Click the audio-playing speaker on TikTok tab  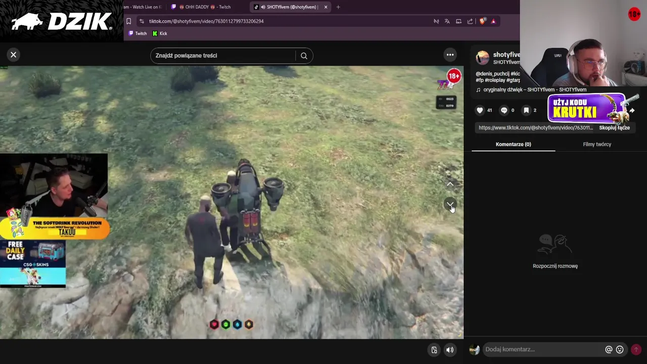263,7
